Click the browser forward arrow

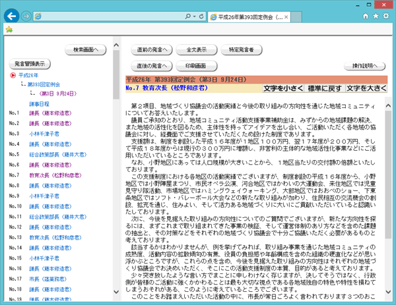coord(26,16)
